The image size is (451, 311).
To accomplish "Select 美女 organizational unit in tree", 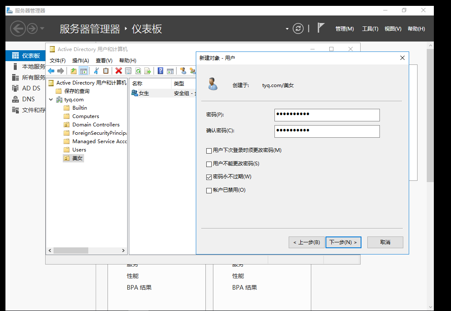I will coord(73,158).
